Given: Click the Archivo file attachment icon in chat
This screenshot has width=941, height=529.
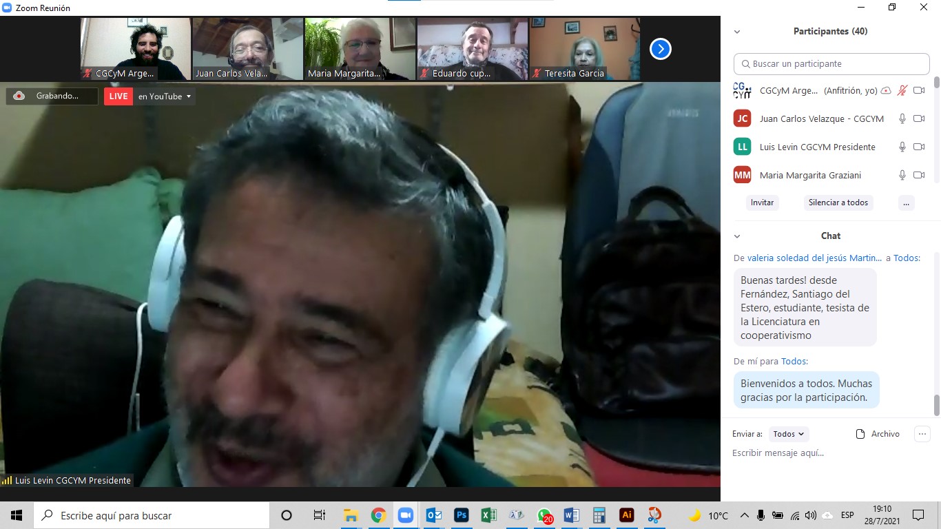Looking at the screenshot, I should tap(860, 434).
